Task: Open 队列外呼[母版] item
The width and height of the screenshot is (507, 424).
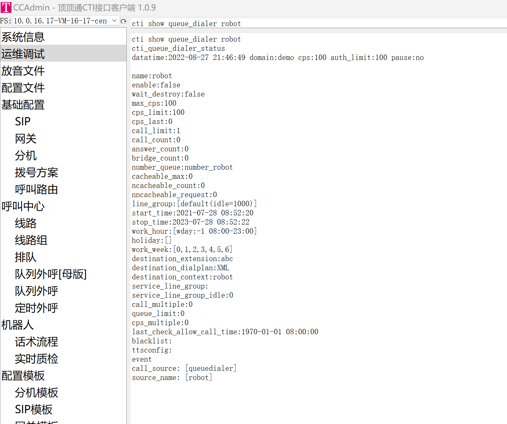Action: coord(51,274)
